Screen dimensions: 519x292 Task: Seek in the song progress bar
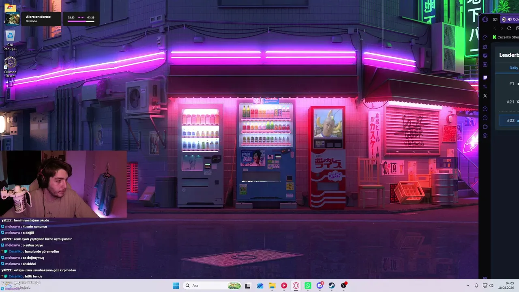pos(81,21)
